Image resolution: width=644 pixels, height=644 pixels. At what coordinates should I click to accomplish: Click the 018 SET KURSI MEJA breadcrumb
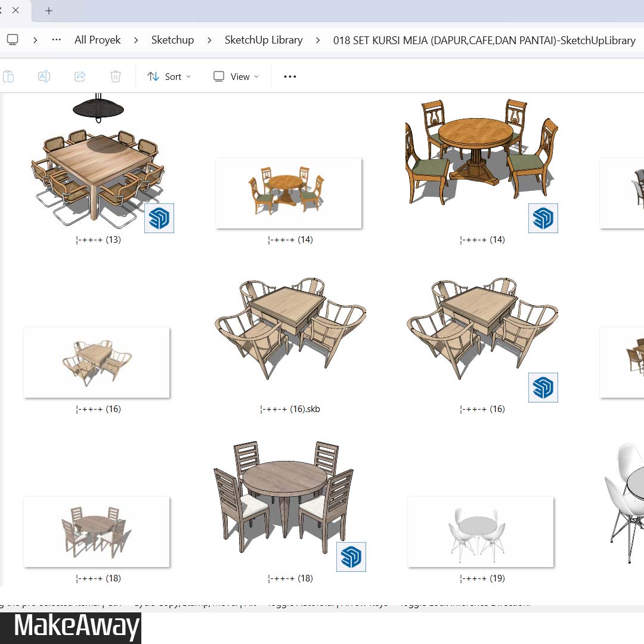click(484, 40)
